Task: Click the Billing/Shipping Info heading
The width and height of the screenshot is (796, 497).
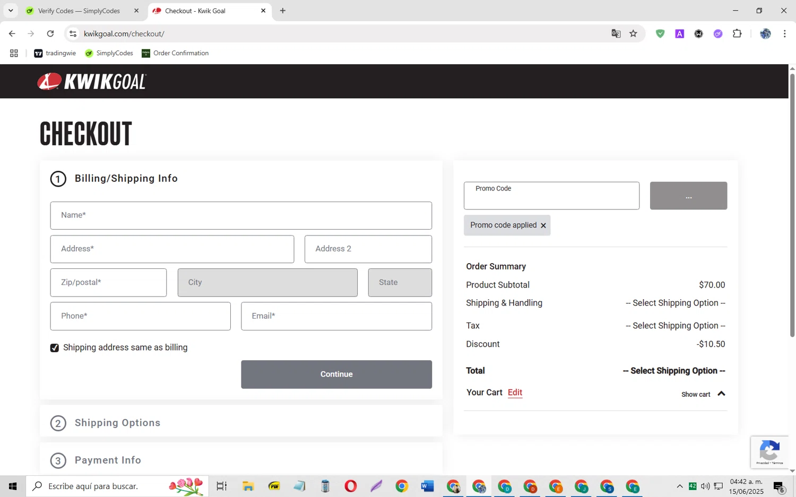Action: (x=126, y=179)
